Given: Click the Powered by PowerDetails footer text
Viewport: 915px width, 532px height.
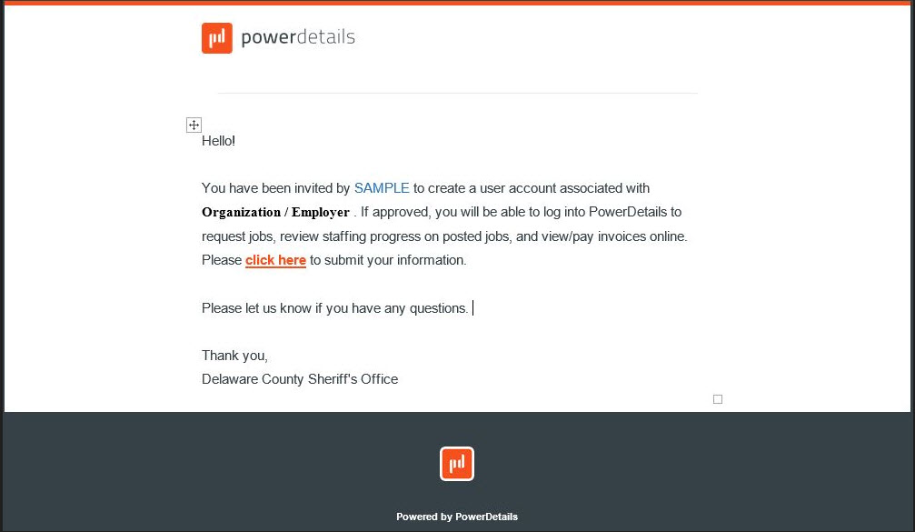Looking at the screenshot, I should click(x=457, y=517).
